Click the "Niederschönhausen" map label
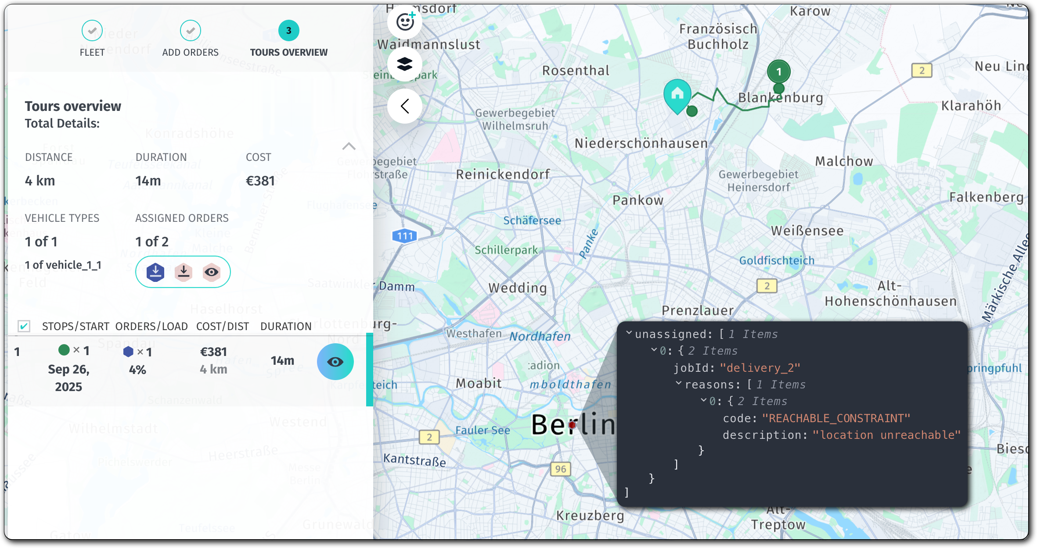Viewport: 1037px width, 548px height. (x=641, y=143)
